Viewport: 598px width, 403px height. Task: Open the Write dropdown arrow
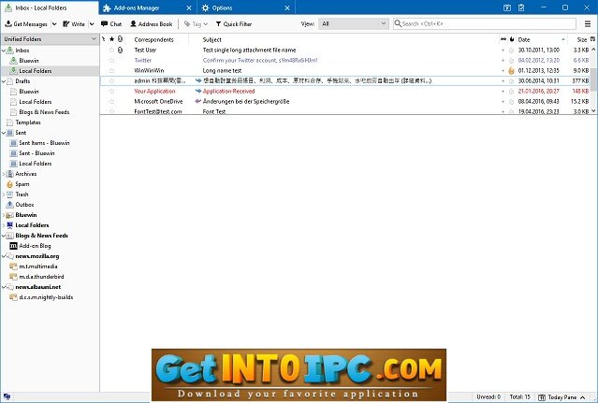coord(92,24)
